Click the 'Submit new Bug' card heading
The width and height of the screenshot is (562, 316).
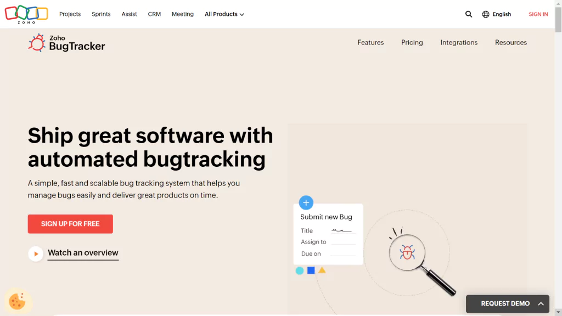coord(326,217)
